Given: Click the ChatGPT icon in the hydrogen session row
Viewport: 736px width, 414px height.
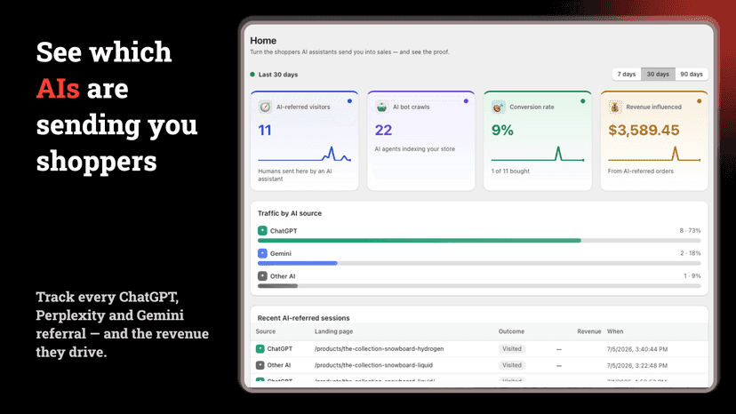Looking at the screenshot, I should pos(260,349).
